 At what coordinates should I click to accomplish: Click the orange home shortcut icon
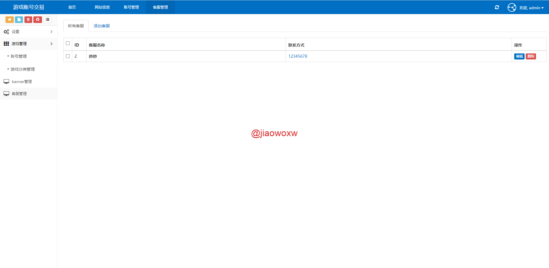[x=9, y=20]
